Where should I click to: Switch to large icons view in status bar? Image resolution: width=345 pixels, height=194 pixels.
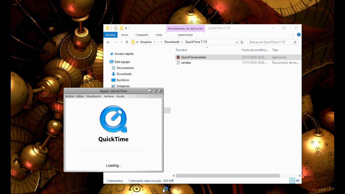tap(298, 181)
